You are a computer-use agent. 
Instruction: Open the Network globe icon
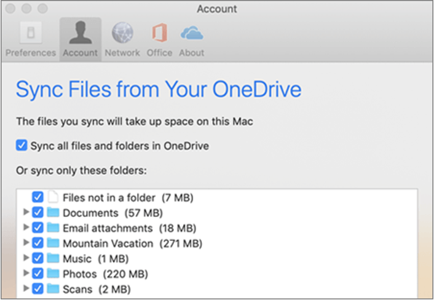pos(122,33)
